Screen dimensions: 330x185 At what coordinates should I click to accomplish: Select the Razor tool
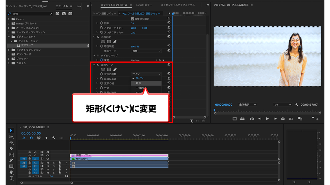[11, 148]
